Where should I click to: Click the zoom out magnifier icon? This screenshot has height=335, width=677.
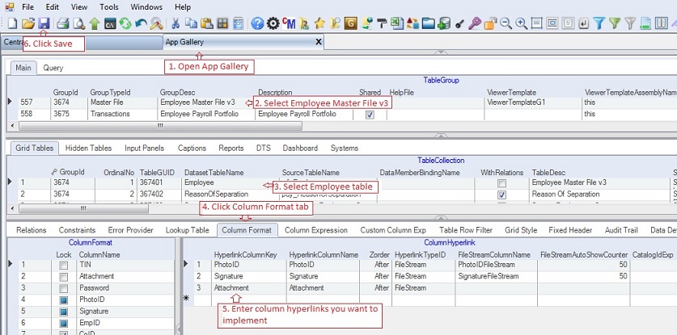tap(506, 23)
